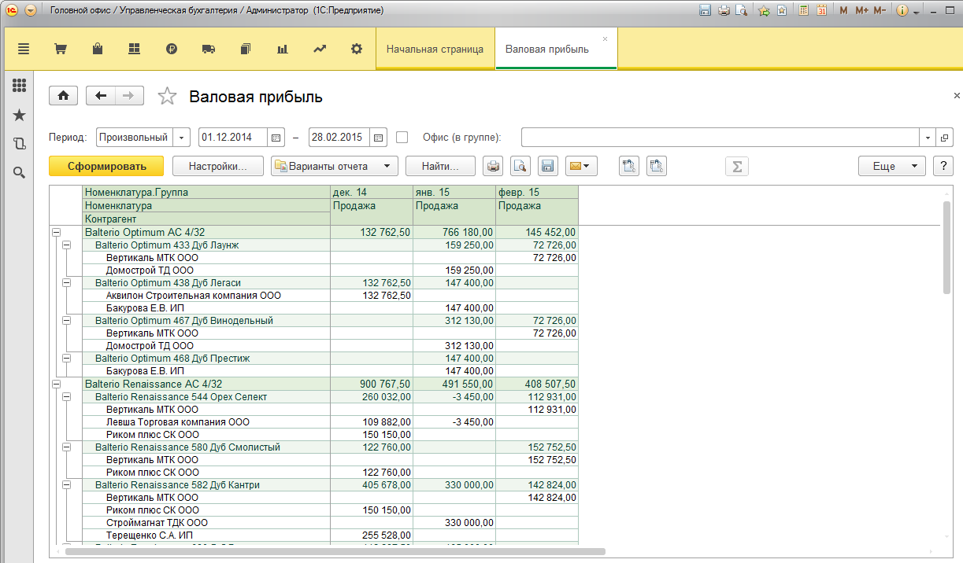Viewport: 963px width, 563px height.
Task: Open the sections hamburger menu
Action: [x=23, y=49]
